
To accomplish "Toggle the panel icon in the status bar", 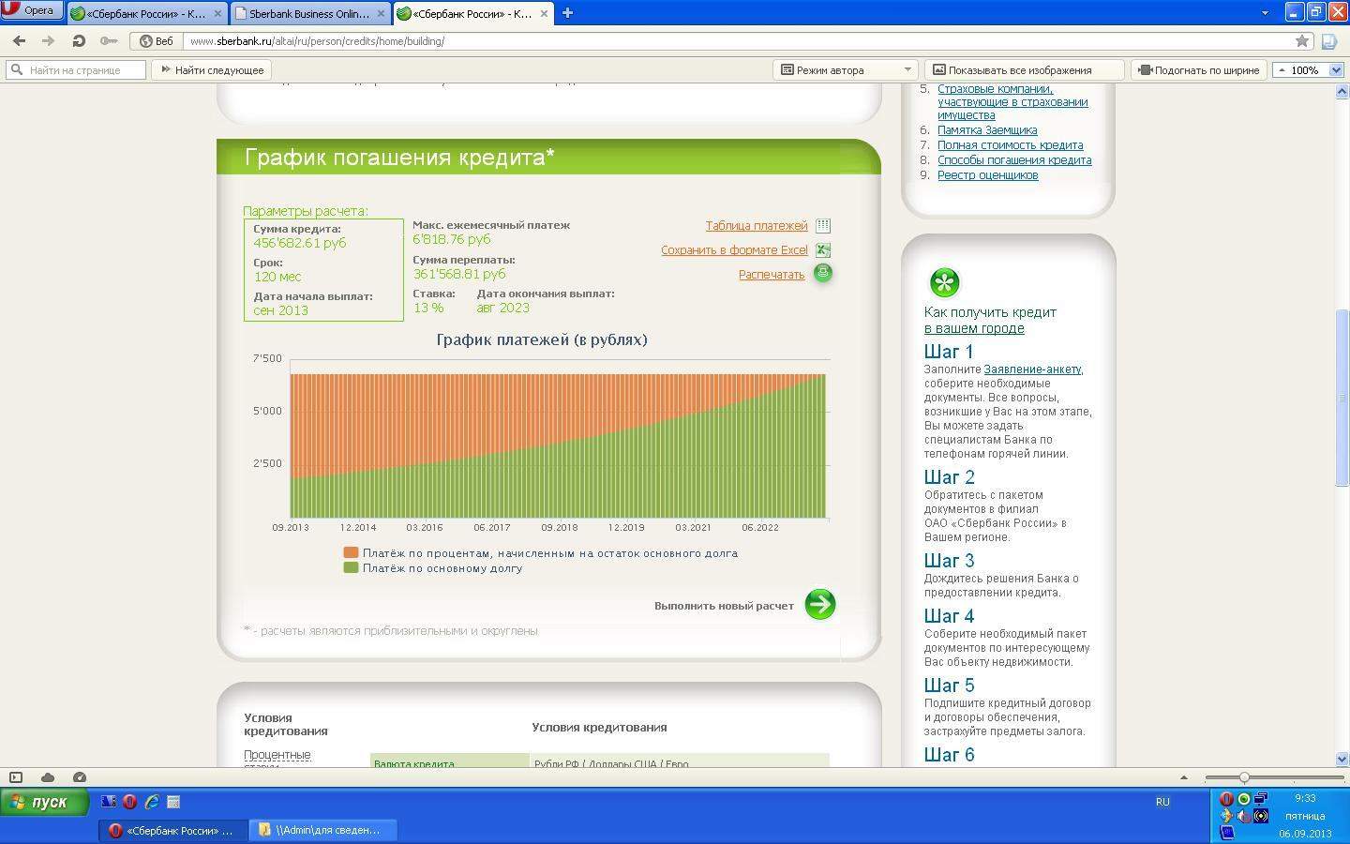I will (16, 777).
